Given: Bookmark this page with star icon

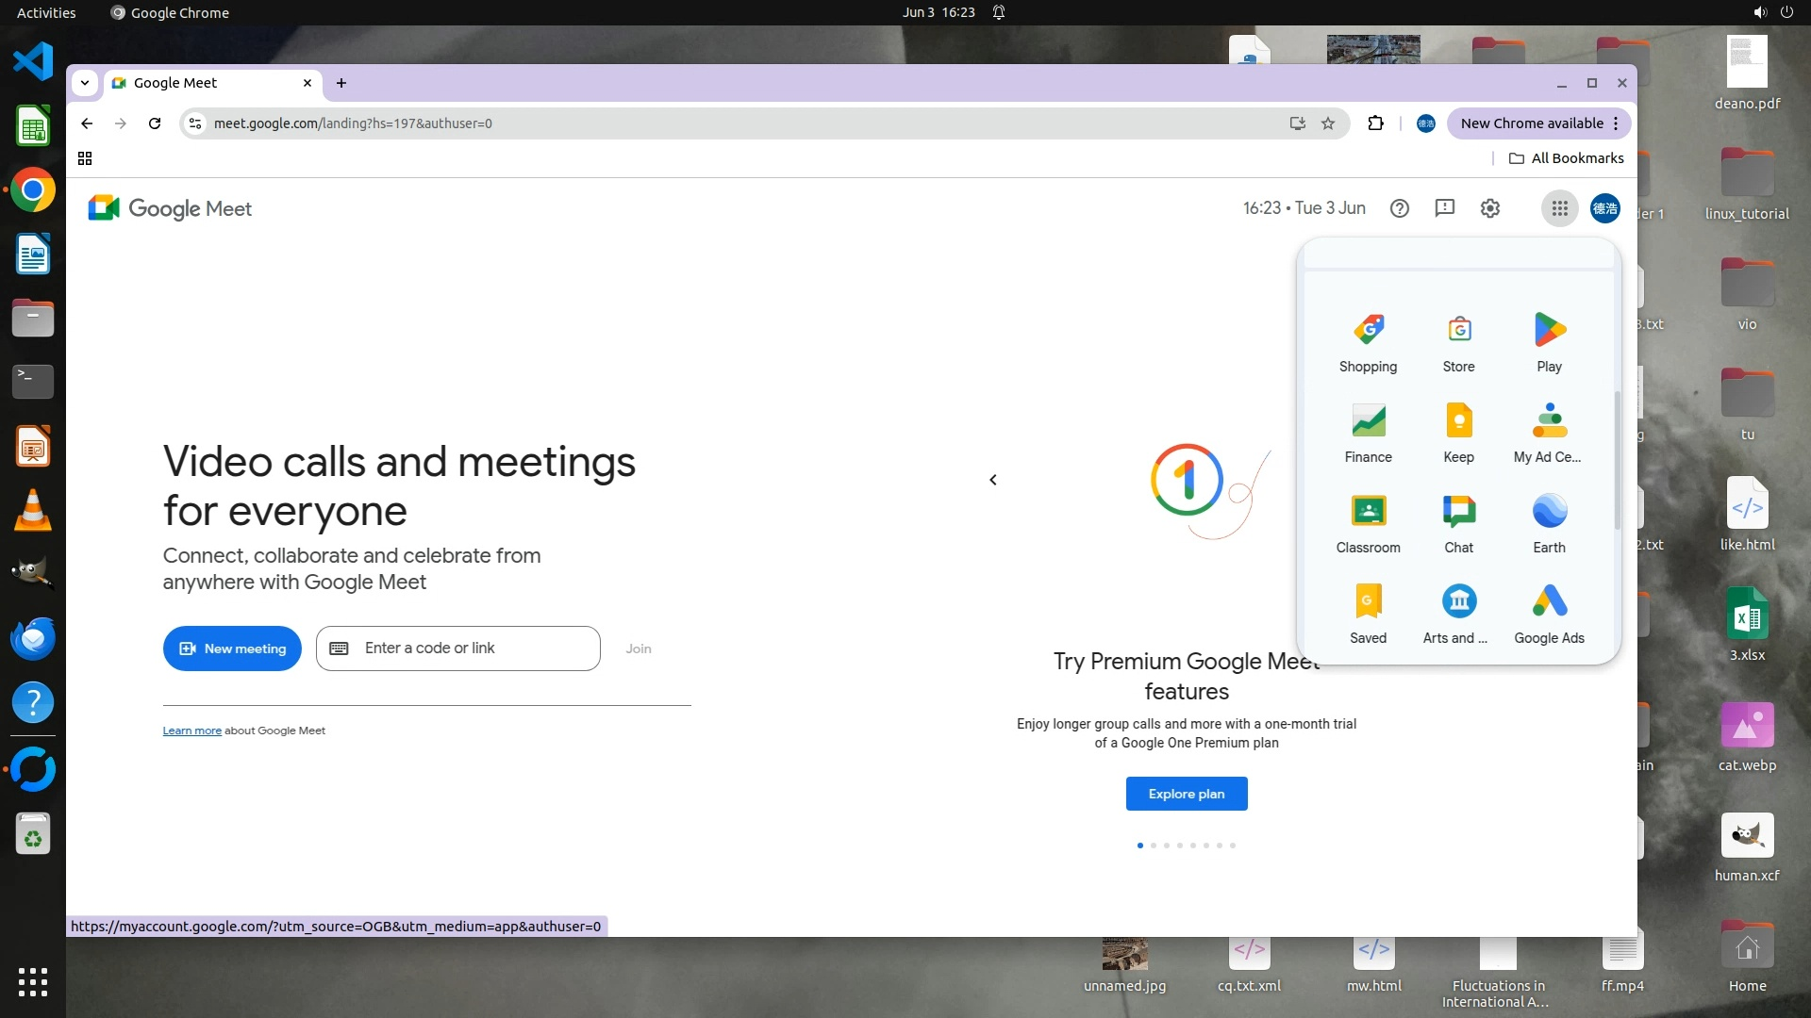Looking at the screenshot, I should click(x=1328, y=123).
